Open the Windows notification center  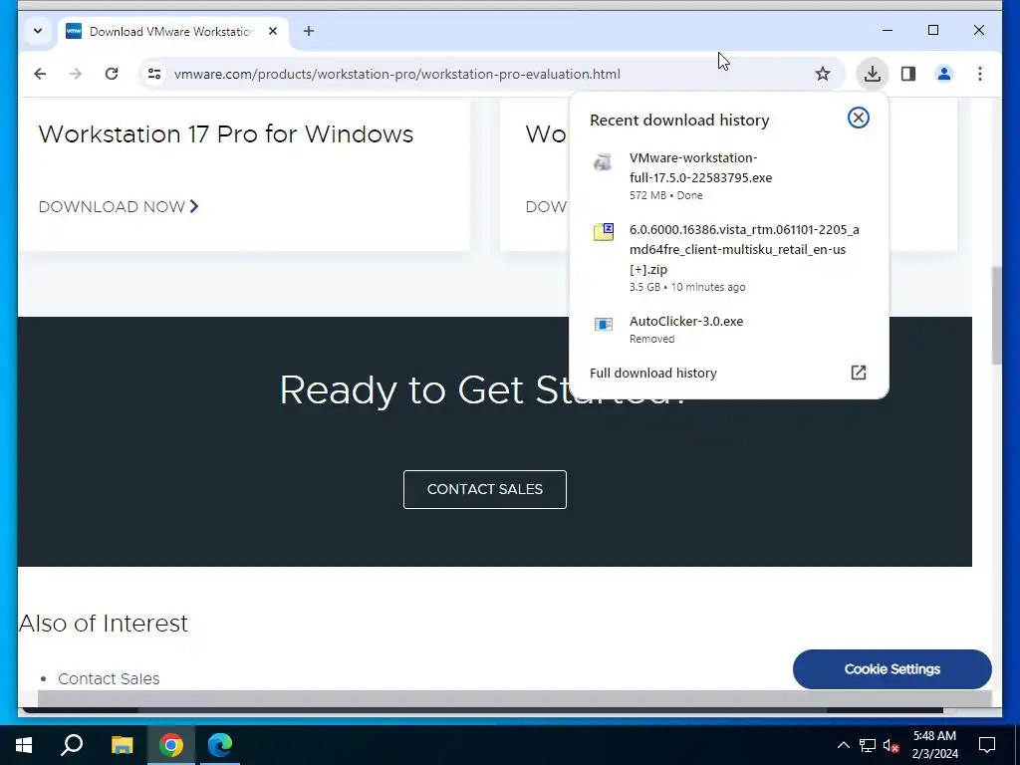tap(987, 745)
